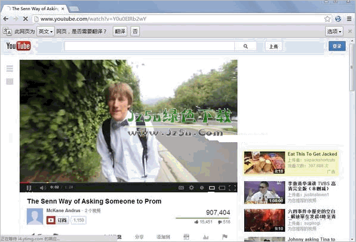Viewport: 356px width, 242px height.
Task: Open the 英文 language dropdown
Action: pos(45,31)
